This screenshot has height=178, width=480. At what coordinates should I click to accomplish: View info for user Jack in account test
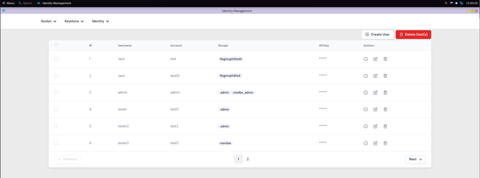tap(366, 59)
